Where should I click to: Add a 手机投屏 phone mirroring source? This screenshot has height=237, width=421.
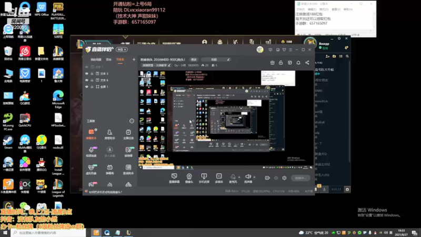pos(204,178)
